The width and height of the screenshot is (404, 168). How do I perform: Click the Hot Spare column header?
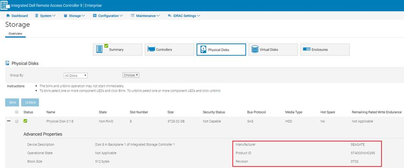click(328, 112)
